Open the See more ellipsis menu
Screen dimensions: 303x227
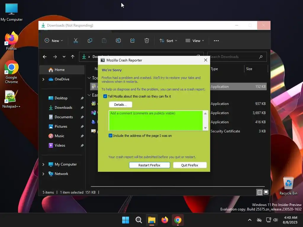click(x=216, y=41)
